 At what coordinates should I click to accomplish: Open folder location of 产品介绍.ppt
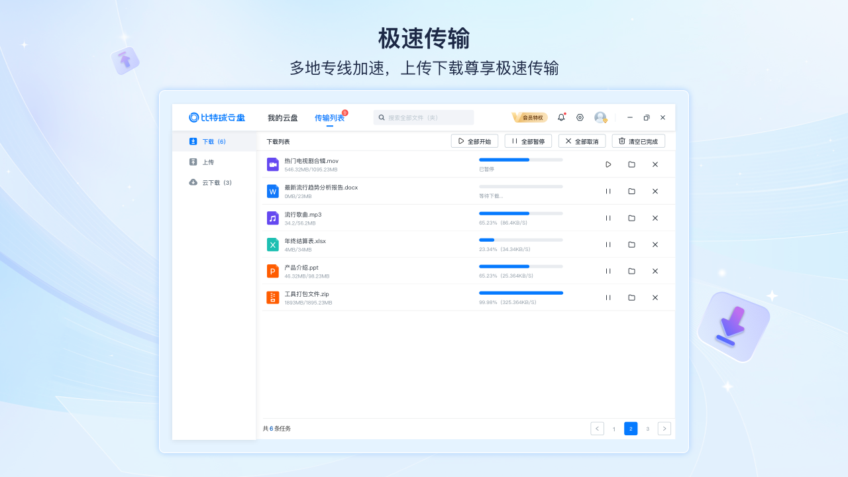tap(631, 271)
